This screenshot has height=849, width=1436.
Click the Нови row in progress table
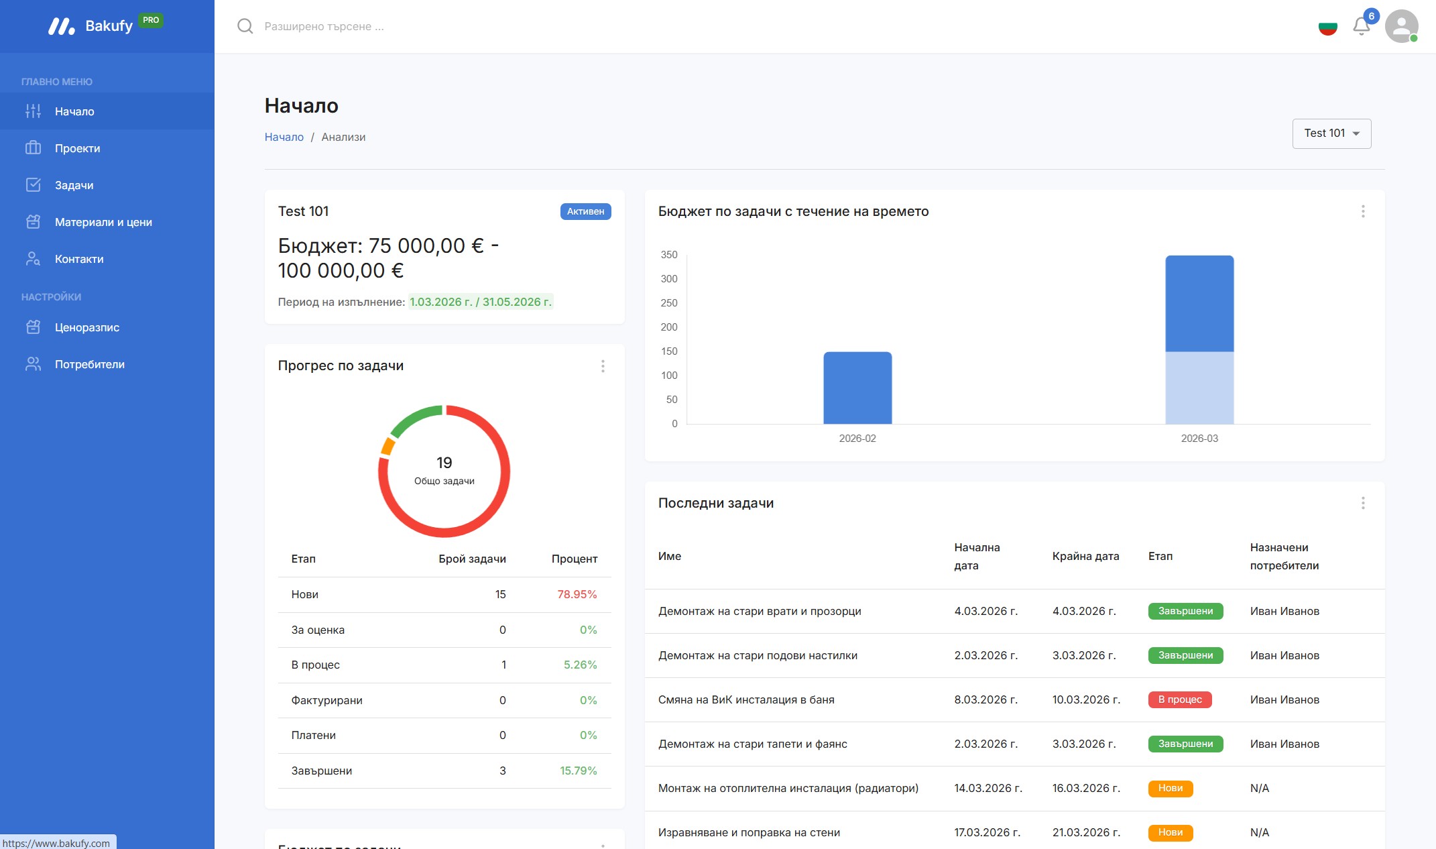(x=444, y=594)
